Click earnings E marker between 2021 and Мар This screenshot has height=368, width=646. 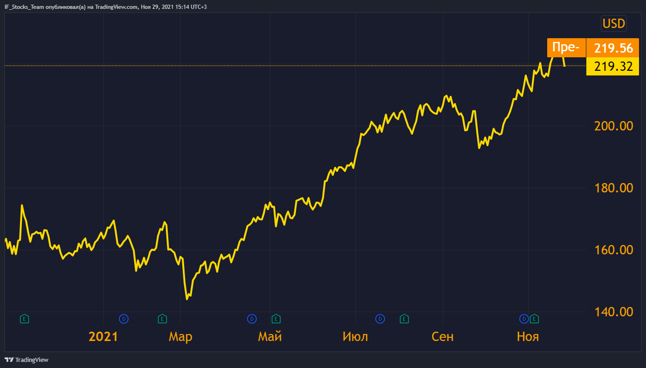tap(162, 319)
